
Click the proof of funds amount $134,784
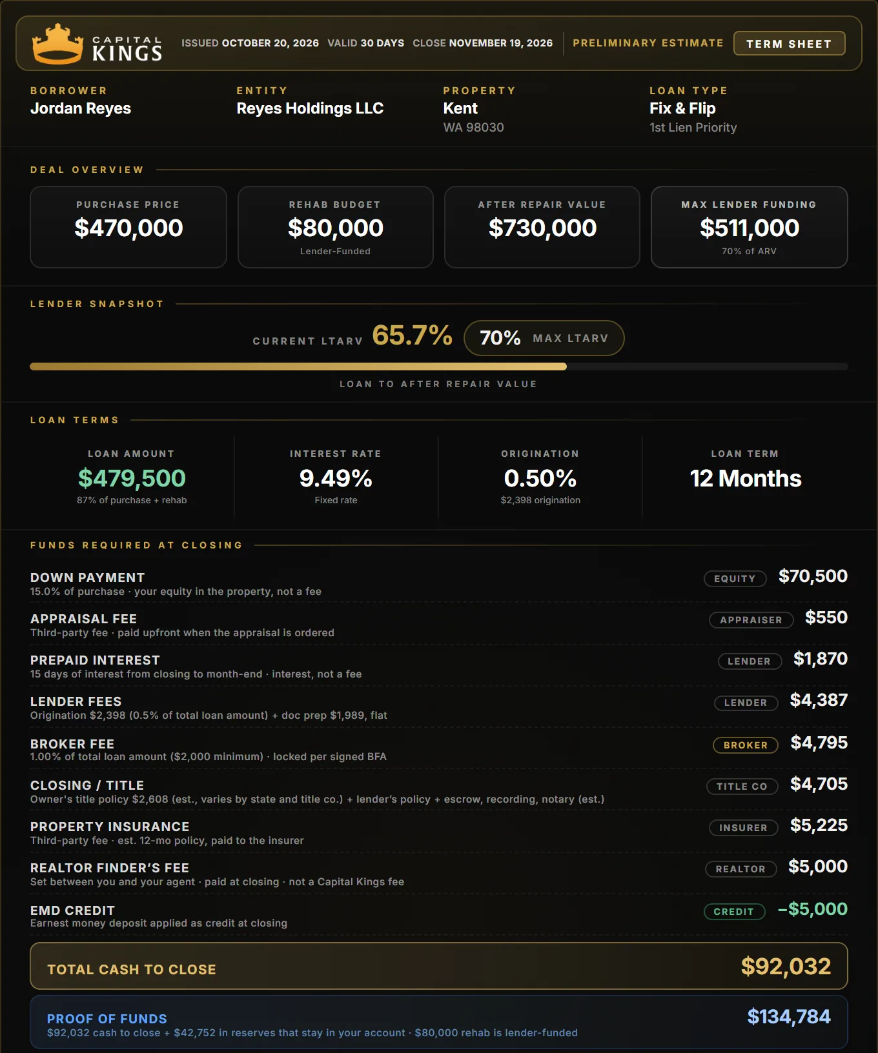[x=789, y=1017]
